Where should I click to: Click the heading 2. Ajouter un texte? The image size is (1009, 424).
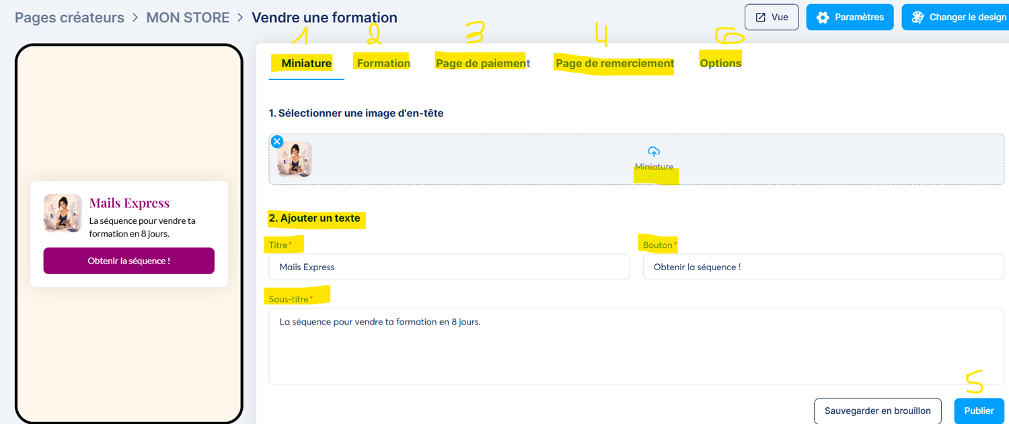pyautogui.click(x=315, y=218)
